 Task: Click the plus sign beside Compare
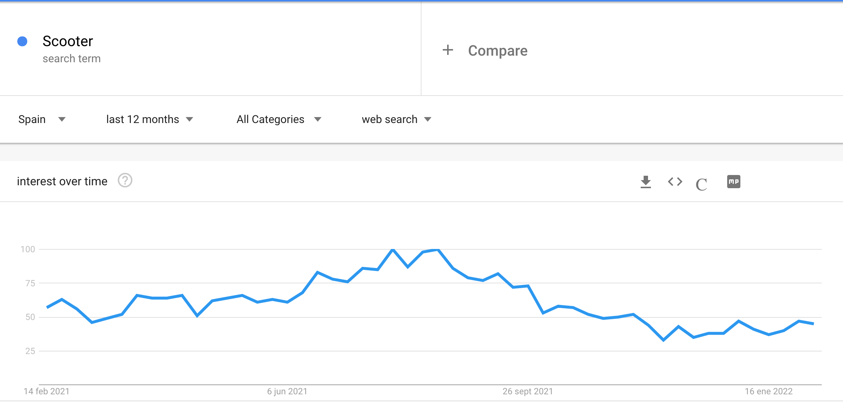(x=449, y=50)
